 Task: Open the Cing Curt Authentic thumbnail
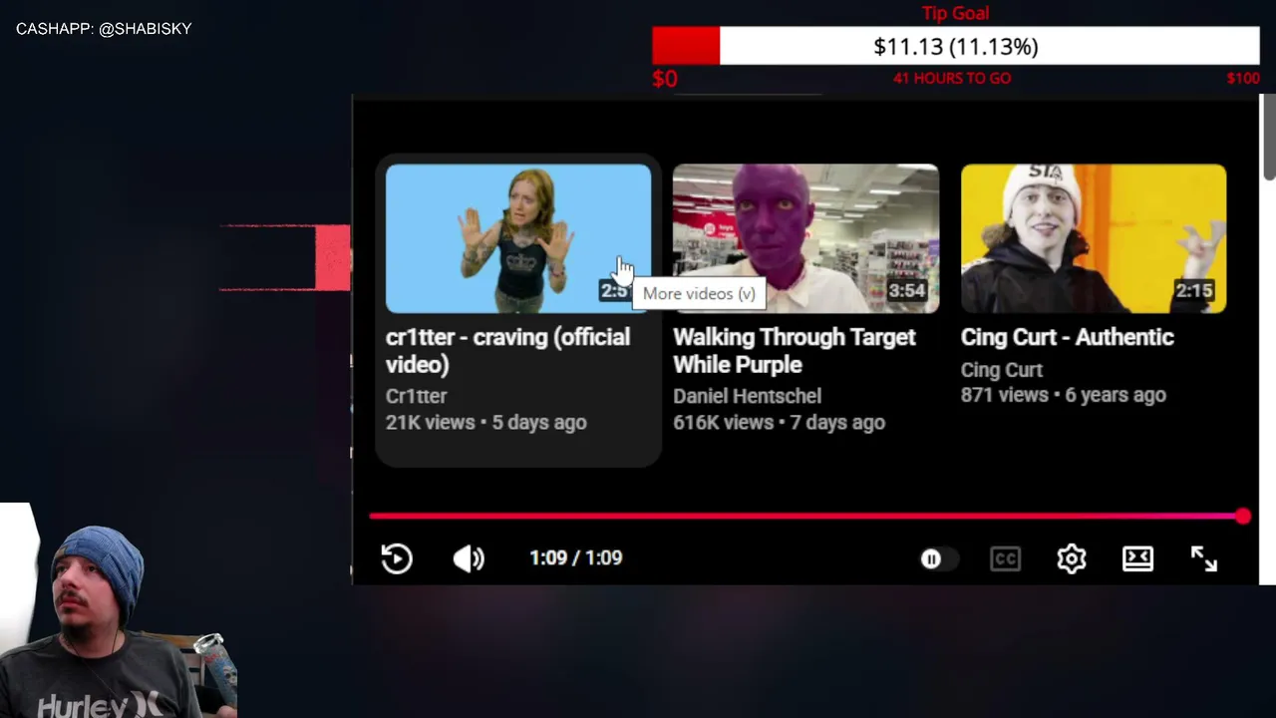coord(1094,238)
